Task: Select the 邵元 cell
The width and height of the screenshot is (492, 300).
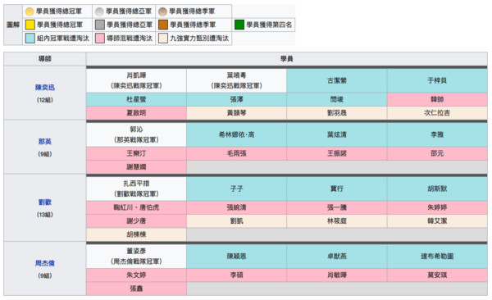Action: 437,153
